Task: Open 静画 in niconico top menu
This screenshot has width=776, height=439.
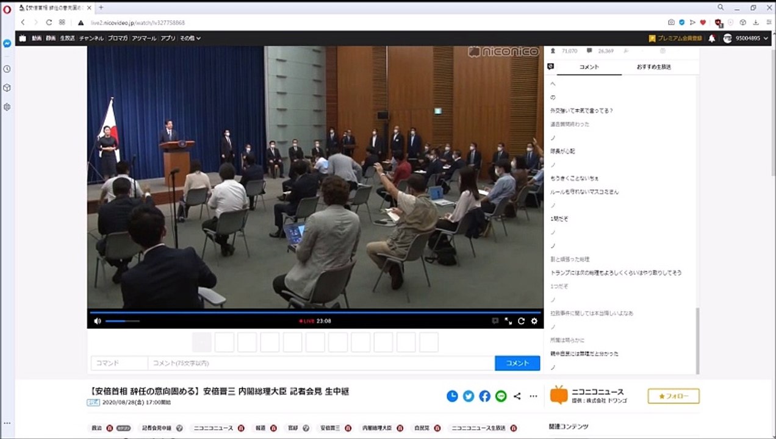Action: pos(51,38)
